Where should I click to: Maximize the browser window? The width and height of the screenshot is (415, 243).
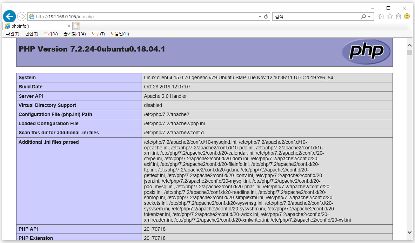coord(388,8)
